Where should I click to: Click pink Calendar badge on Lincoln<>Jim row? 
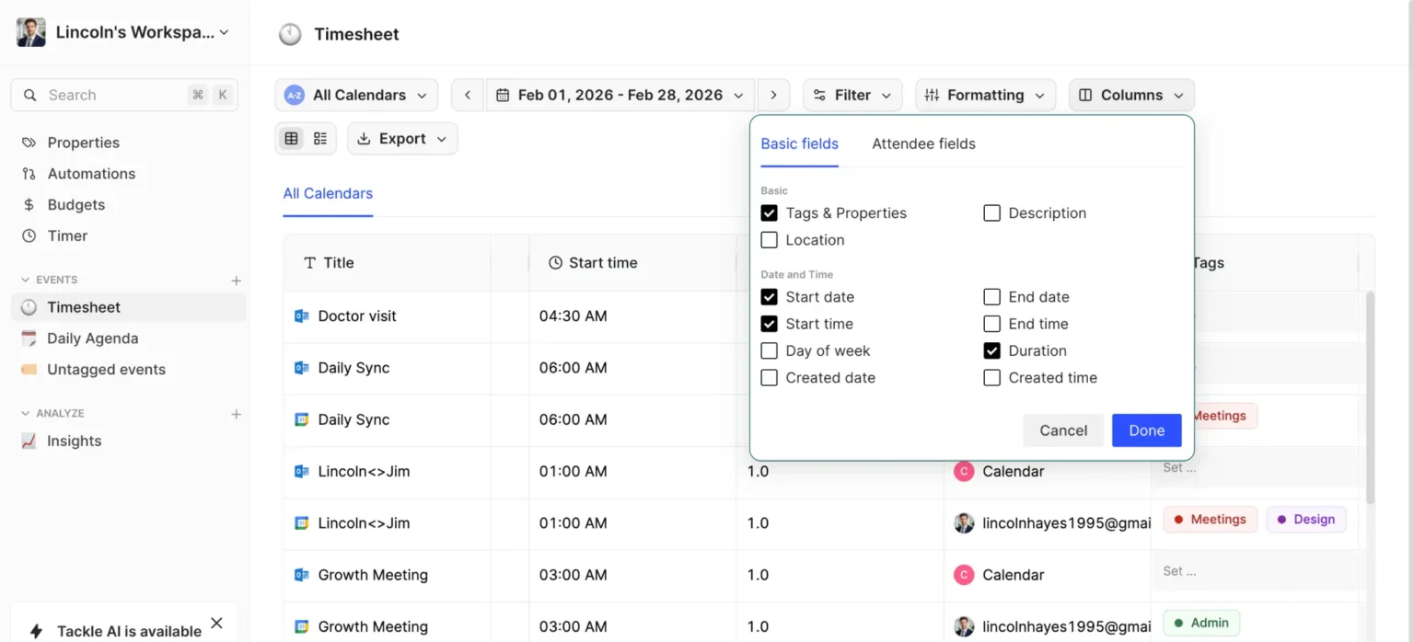pyautogui.click(x=964, y=471)
